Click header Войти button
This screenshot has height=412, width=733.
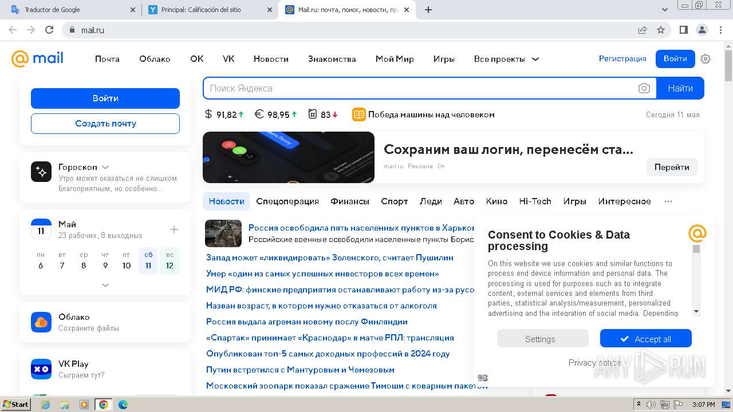tap(675, 58)
